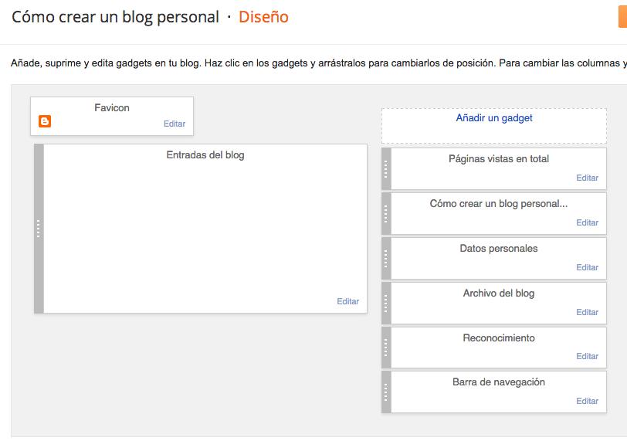The height and width of the screenshot is (441, 627).
Task: Edit the Archivo del blog gadget
Action: [x=587, y=312]
